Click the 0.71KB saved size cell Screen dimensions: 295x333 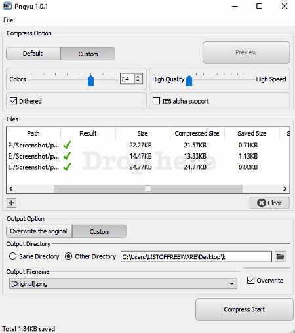(x=248, y=145)
